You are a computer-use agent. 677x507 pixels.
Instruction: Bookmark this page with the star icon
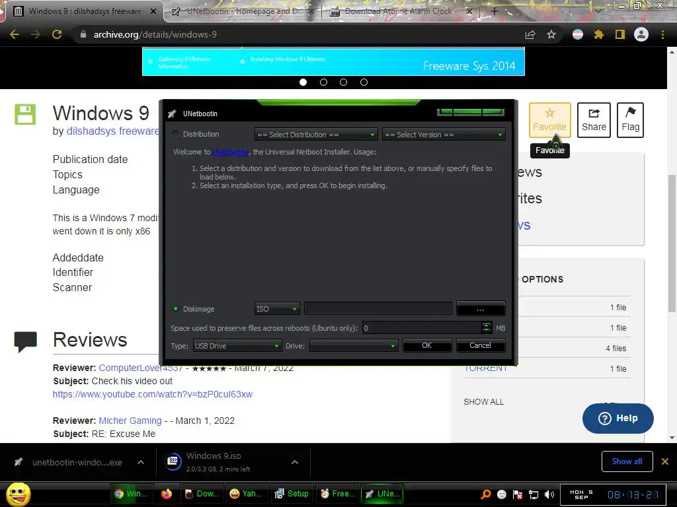[x=551, y=34]
